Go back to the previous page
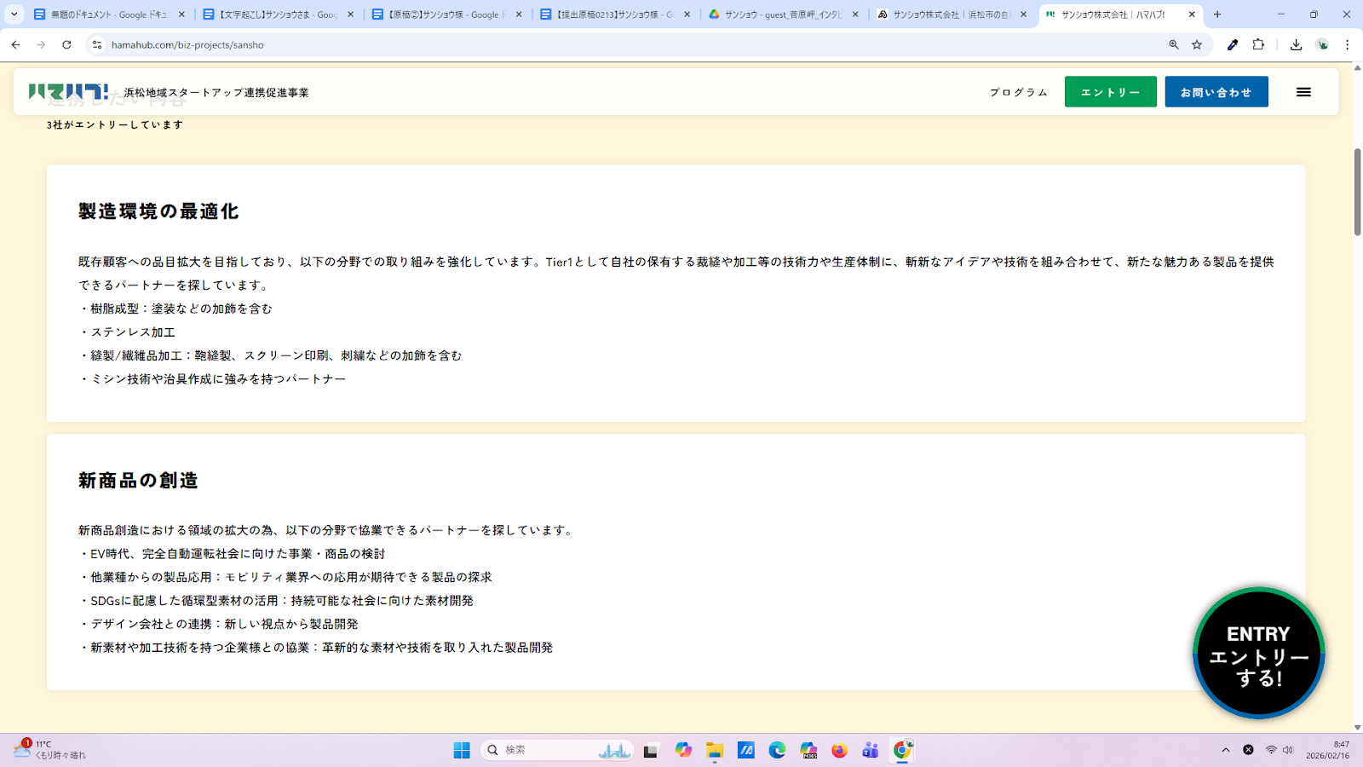1363x767 pixels. pyautogui.click(x=15, y=44)
